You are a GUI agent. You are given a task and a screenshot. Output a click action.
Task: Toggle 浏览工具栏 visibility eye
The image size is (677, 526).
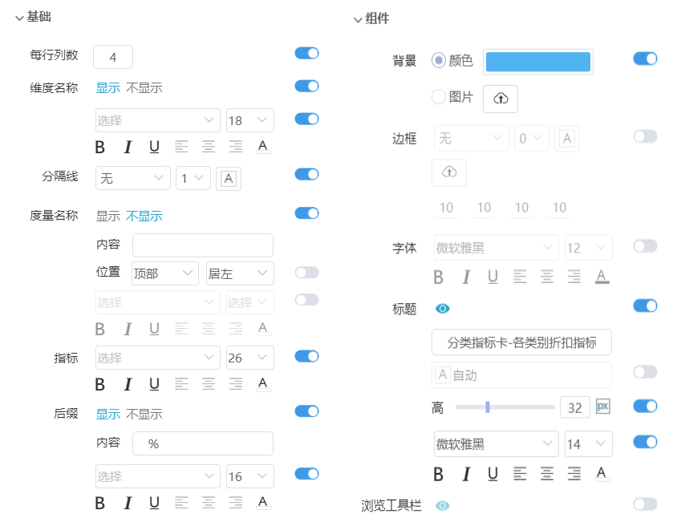(443, 505)
